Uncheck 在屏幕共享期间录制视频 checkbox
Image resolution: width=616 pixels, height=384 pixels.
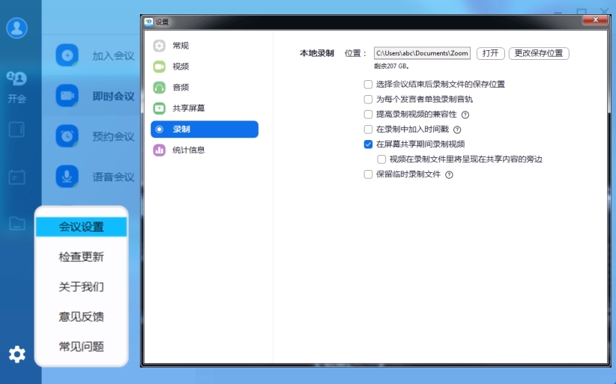coord(368,144)
